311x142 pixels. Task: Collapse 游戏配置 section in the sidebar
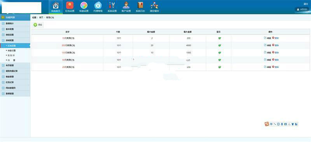(15, 40)
